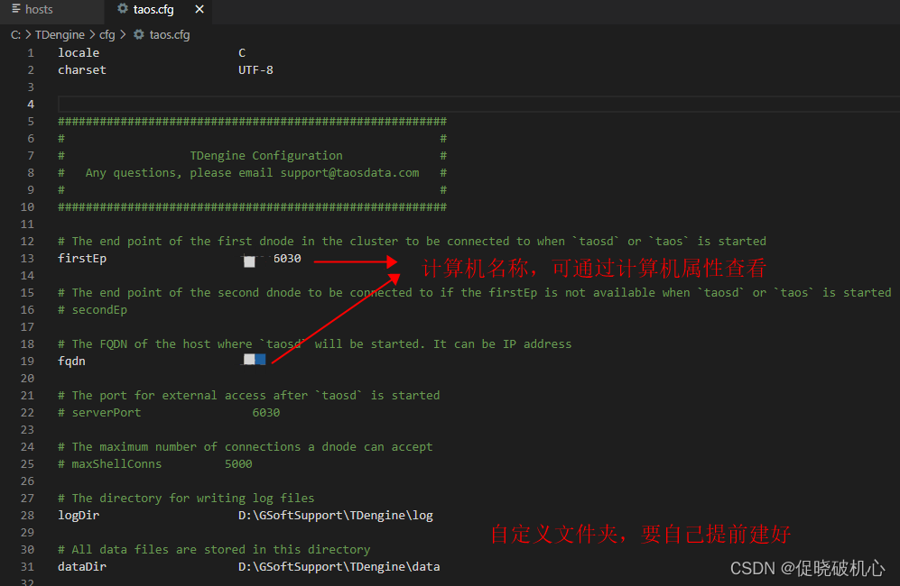Click the 6030 port value after firstEp
This screenshot has width=900, height=586.
(x=287, y=259)
